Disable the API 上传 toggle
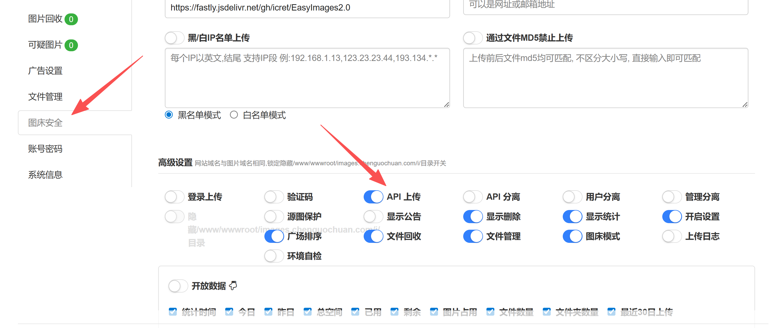The image size is (775, 328). (373, 197)
